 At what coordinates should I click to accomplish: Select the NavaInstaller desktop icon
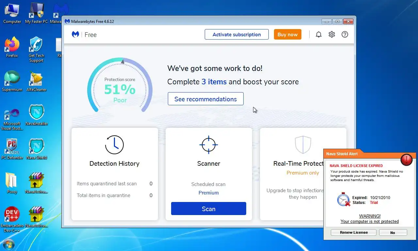pyautogui.click(x=36, y=115)
